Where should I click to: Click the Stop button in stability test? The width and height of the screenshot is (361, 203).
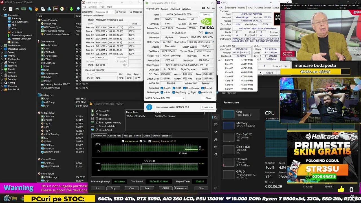pos(113,188)
